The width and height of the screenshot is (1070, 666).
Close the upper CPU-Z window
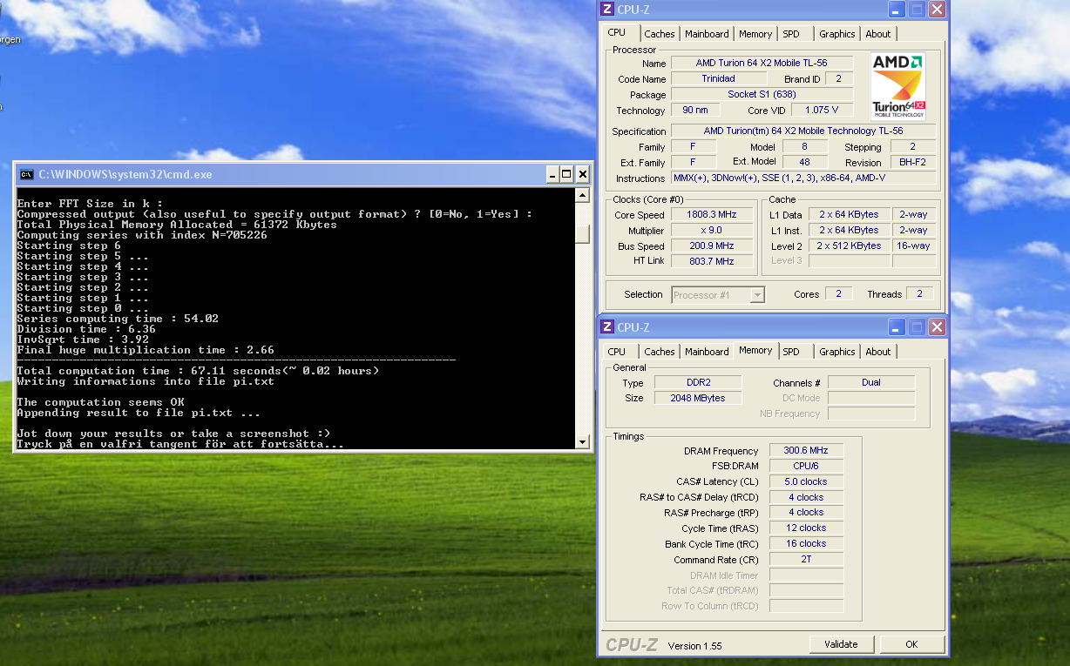pyautogui.click(x=937, y=10)
